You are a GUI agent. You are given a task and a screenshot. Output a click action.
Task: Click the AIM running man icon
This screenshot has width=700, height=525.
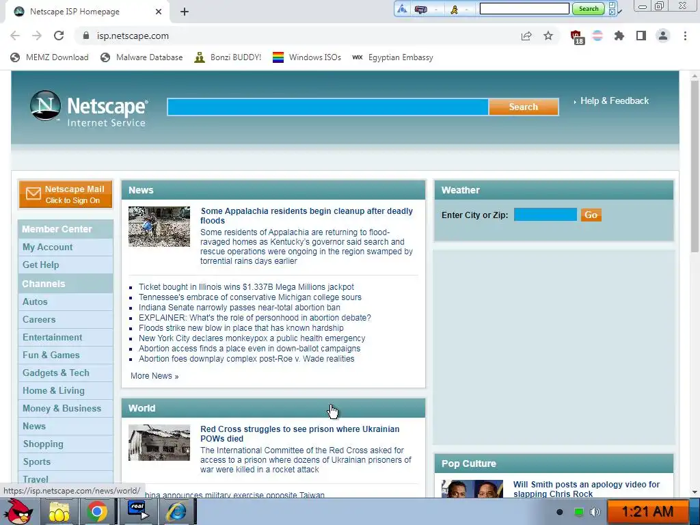(x=454, y=9)
